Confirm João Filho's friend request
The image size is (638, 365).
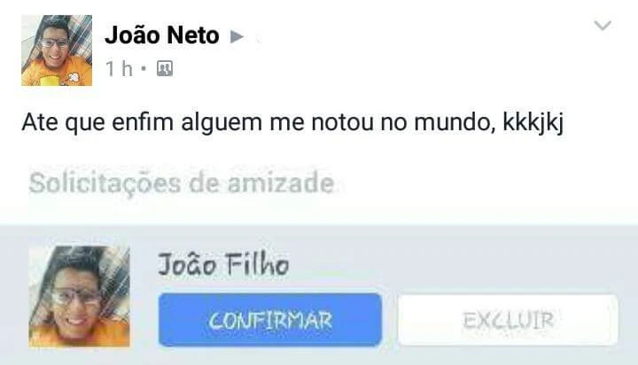(270, 320)
